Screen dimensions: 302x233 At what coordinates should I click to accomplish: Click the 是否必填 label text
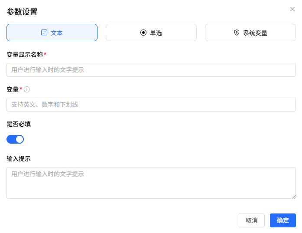(19, 124)
